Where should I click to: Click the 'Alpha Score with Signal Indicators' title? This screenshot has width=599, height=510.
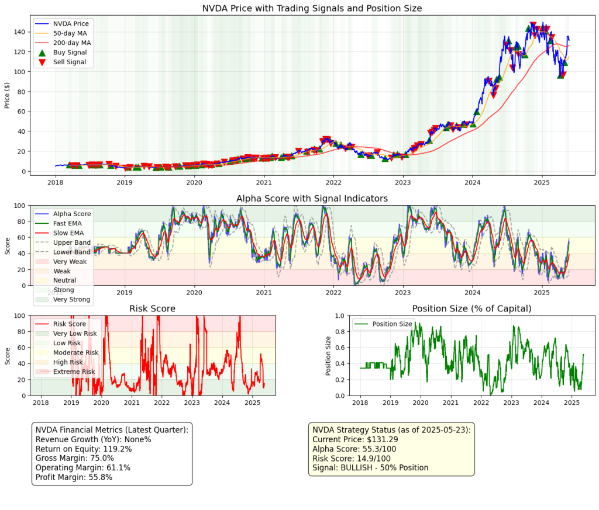312,199
